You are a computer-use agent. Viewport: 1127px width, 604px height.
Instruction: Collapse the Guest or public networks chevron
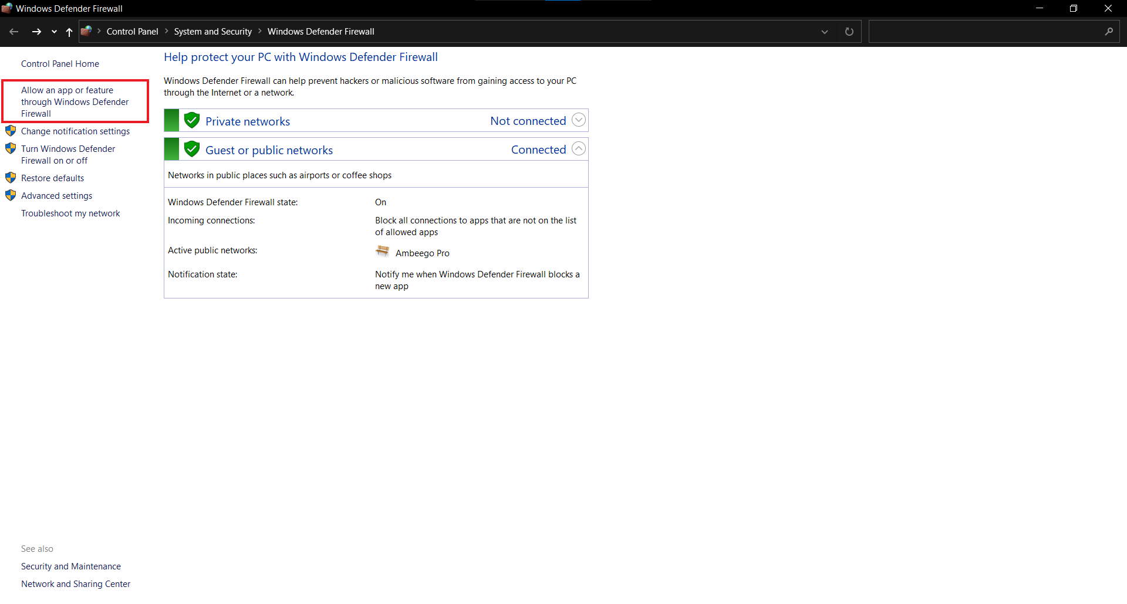click(578, 149)
